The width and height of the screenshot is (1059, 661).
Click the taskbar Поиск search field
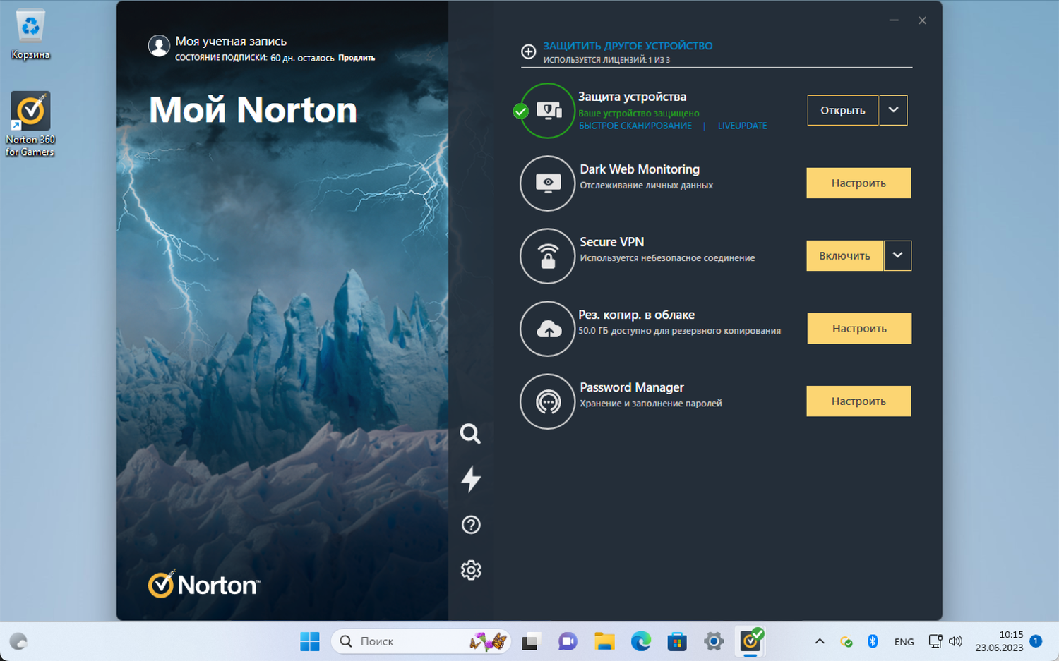[x=421, y=641]
